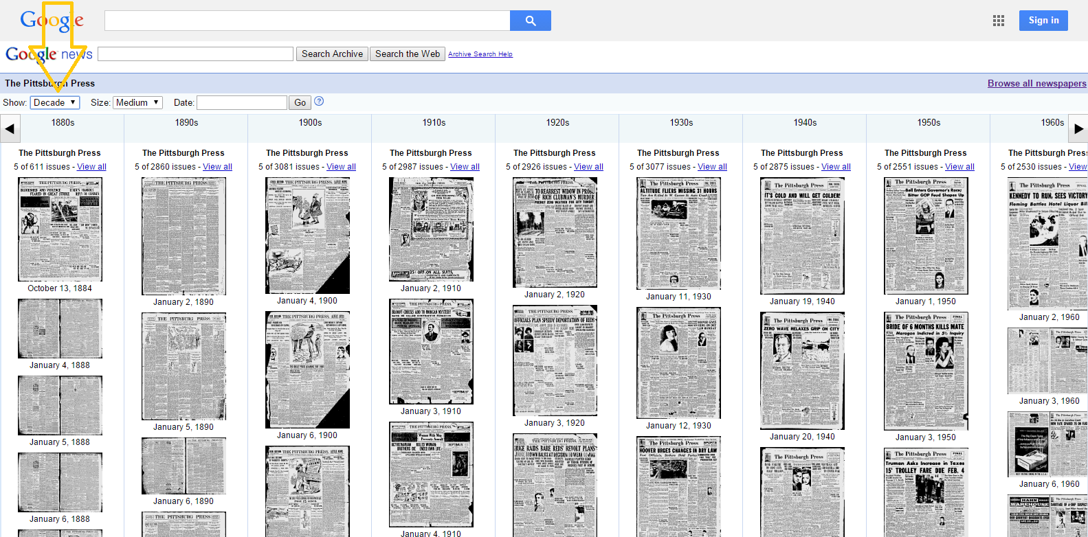Click View all for 2875 issues
1088x537 pixels.
click(836, 167)
